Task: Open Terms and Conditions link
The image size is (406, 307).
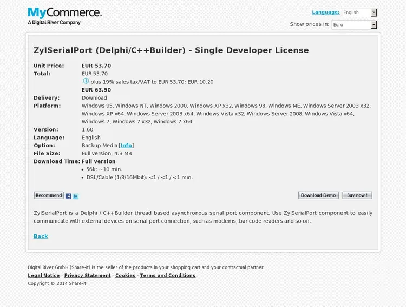Action: [168, 276]
